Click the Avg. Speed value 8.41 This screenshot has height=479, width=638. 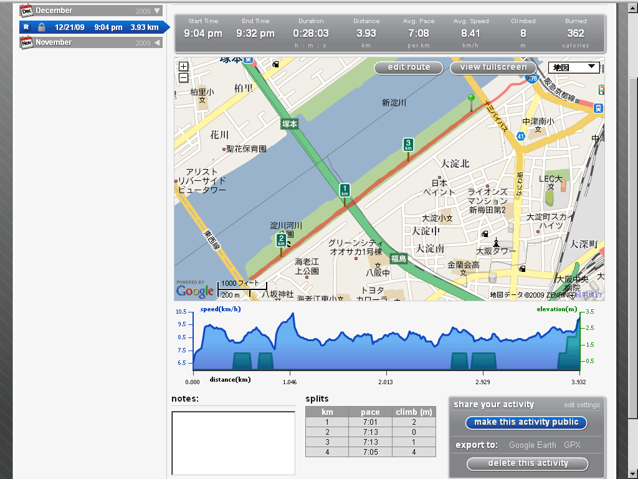tap(471, 34)
